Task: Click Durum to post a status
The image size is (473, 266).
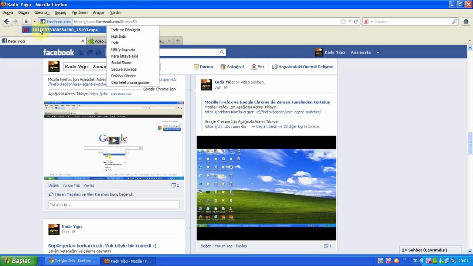Action: click(203, 67)
